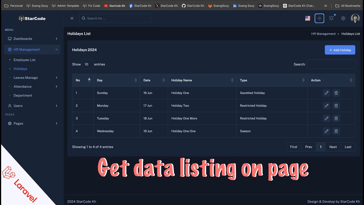364x205 pixels.
Task: Expand the Users menu chevron
Action: (x=56, y=106)
